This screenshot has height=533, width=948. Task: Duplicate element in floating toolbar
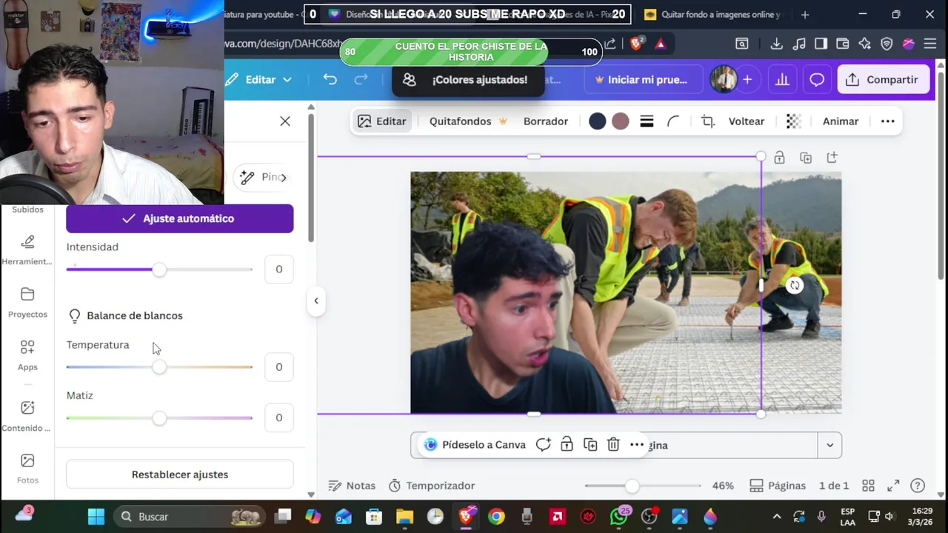[590, 445]
